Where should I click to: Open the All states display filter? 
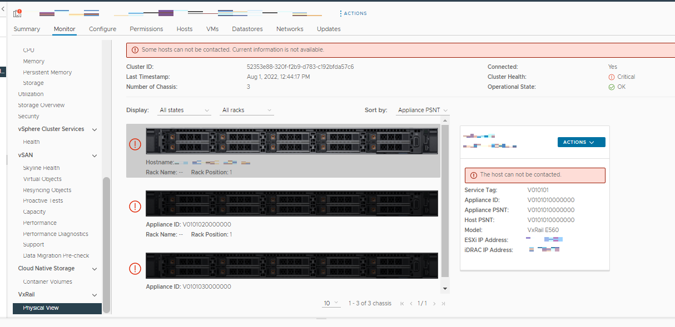pos(185,110)
